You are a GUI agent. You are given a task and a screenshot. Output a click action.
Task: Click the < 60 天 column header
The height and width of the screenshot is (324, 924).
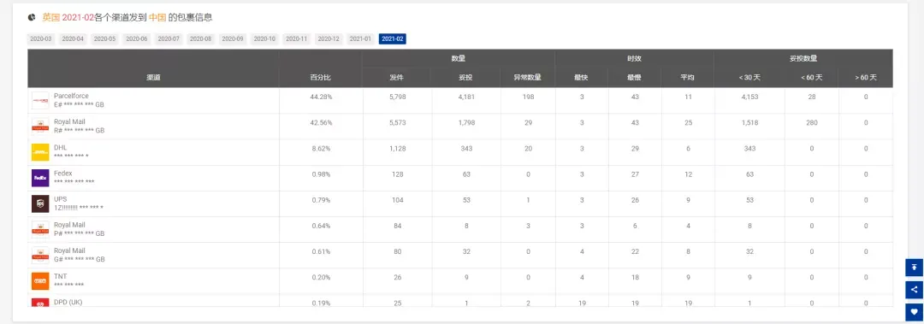(811, 77)
